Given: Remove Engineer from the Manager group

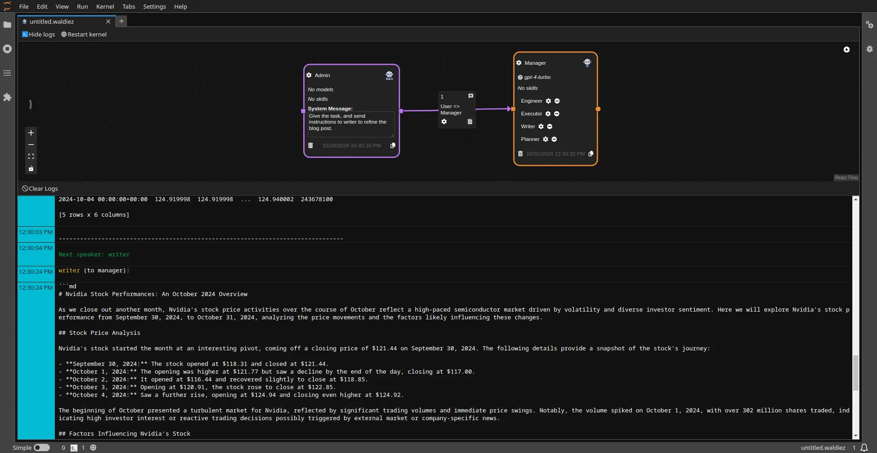Looking at the screenshot, I should pyautogui.click(x=557, y=101).
